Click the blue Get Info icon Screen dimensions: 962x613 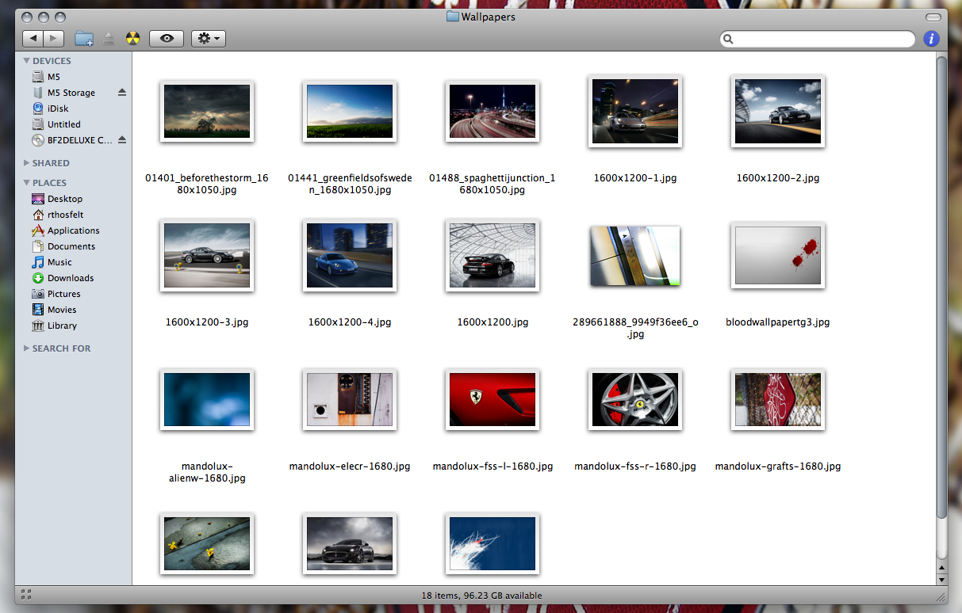tap(931, 38)
